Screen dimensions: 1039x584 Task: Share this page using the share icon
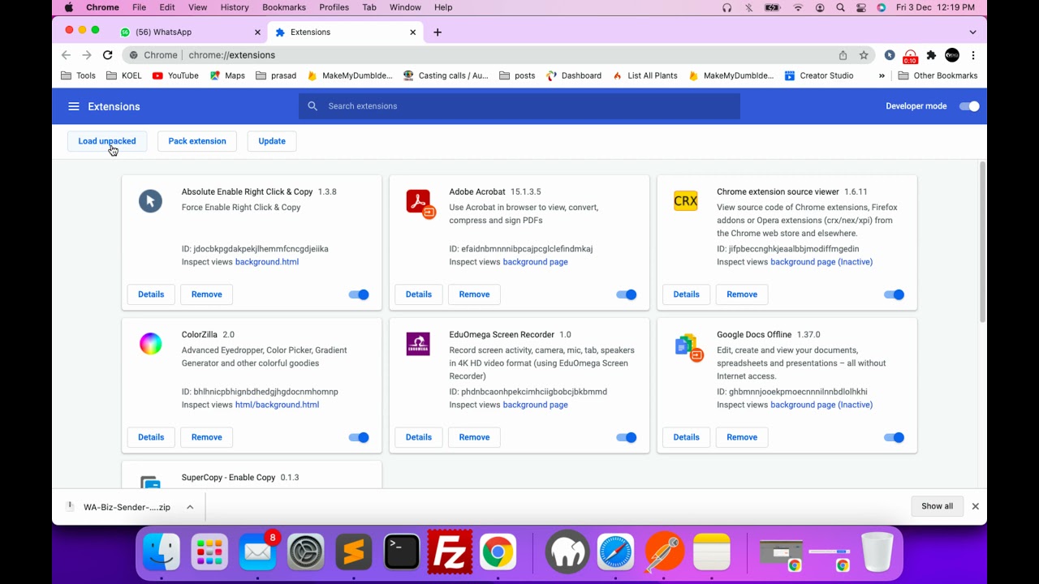[843, 55]
